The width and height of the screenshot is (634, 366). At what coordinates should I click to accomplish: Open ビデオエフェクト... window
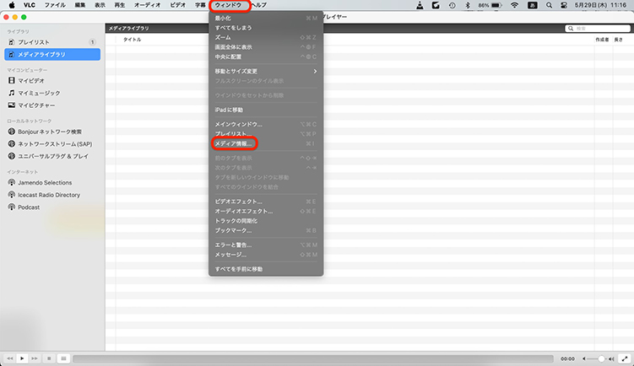pyautogui.click(x=266, y=202)
